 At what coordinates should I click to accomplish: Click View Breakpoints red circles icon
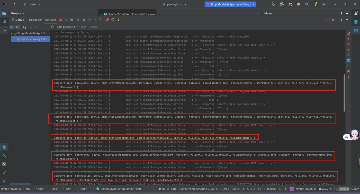107,20
